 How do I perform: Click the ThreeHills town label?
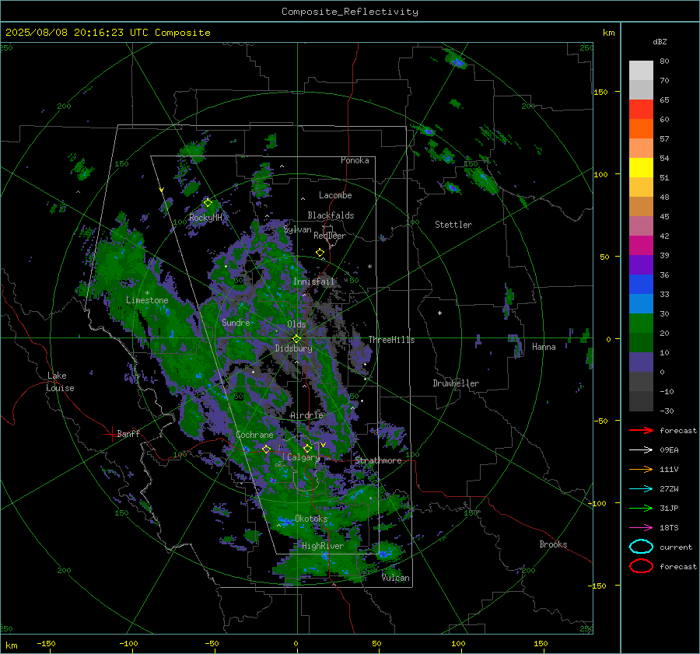coord(391,340)
